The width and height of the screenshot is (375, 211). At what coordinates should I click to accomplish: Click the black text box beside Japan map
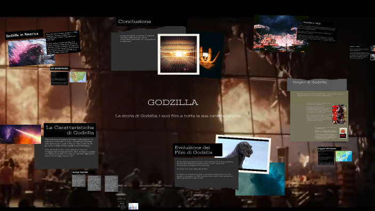[x=326, y=158]
